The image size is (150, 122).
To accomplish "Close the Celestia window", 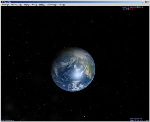I will point(148,2).
